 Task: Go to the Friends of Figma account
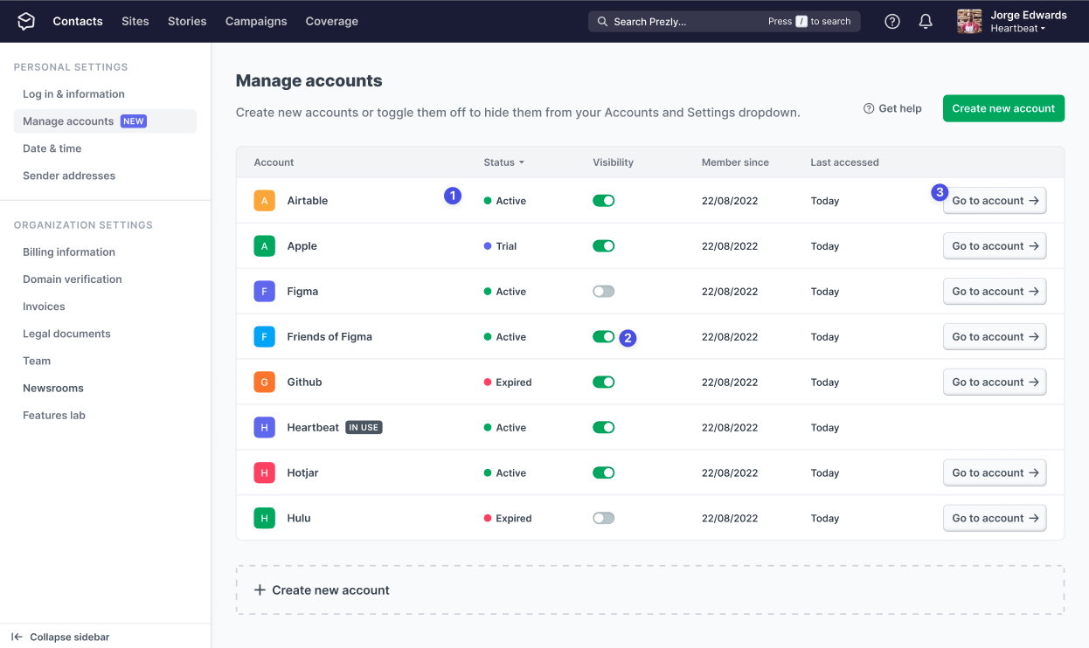[x=995, y=337]
